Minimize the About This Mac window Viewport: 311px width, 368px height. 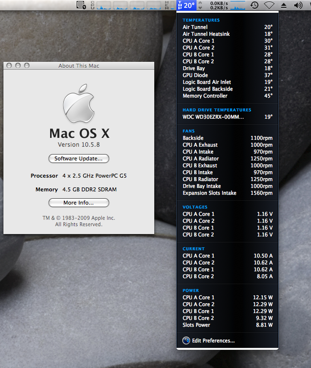point(18,65)
